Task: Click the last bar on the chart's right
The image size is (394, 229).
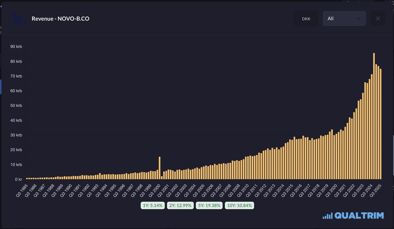Action: (x=380, y=123)
